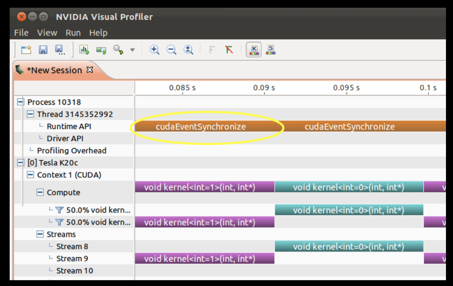This screenshot has width=453, height=286.
Task: Toggle the funnel filter on the first 50.0% kernel row
Action: coord(59,210)
